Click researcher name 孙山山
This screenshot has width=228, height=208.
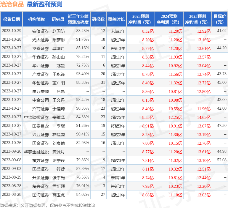tap(58, 57)
